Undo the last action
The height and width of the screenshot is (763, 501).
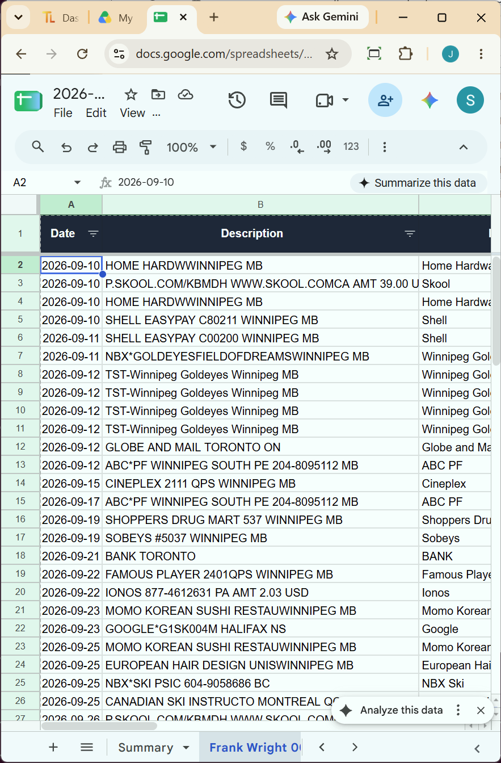coord(66,148)
